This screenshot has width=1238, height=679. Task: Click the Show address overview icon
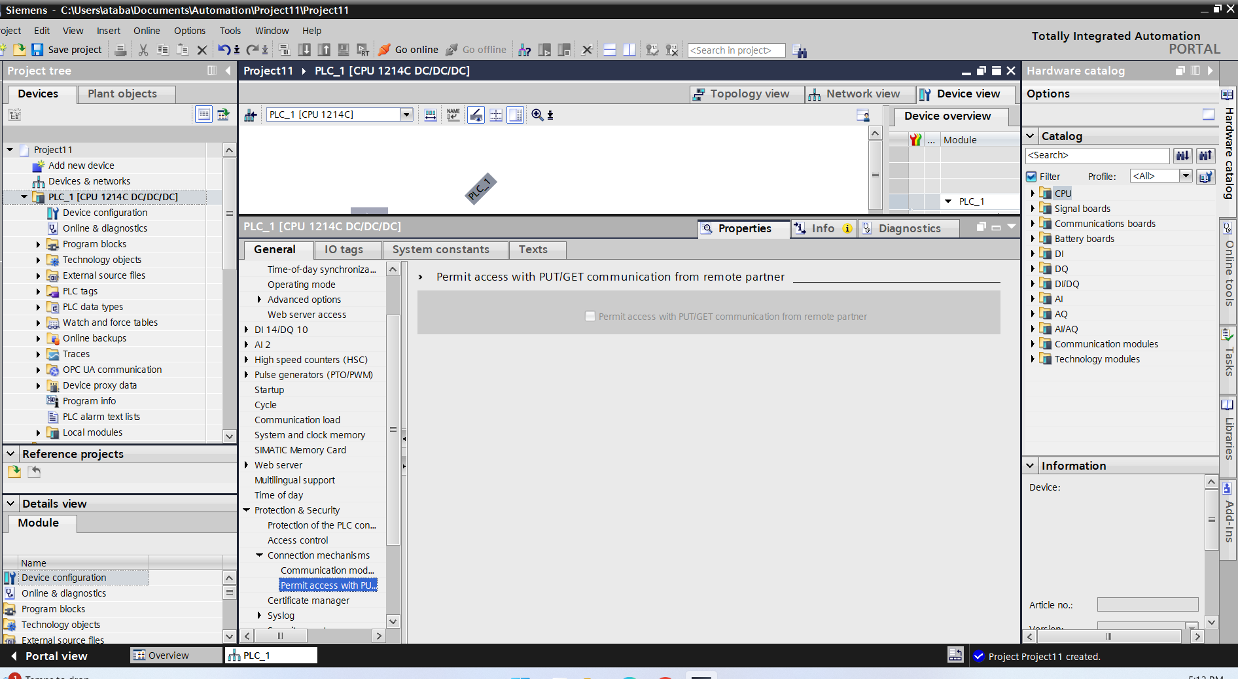tap(431, 115)
